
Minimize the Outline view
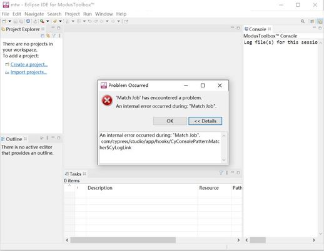point(53,137)
